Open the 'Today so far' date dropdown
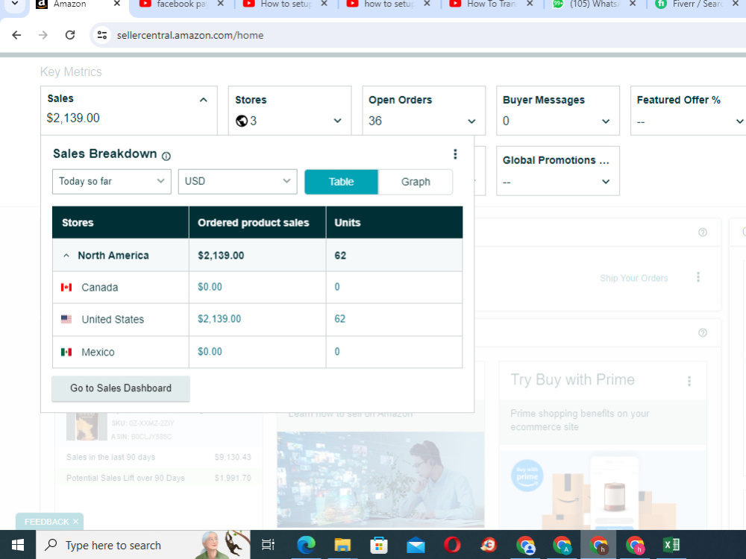The width and height of the screenshot is (746, 559). 112,181
